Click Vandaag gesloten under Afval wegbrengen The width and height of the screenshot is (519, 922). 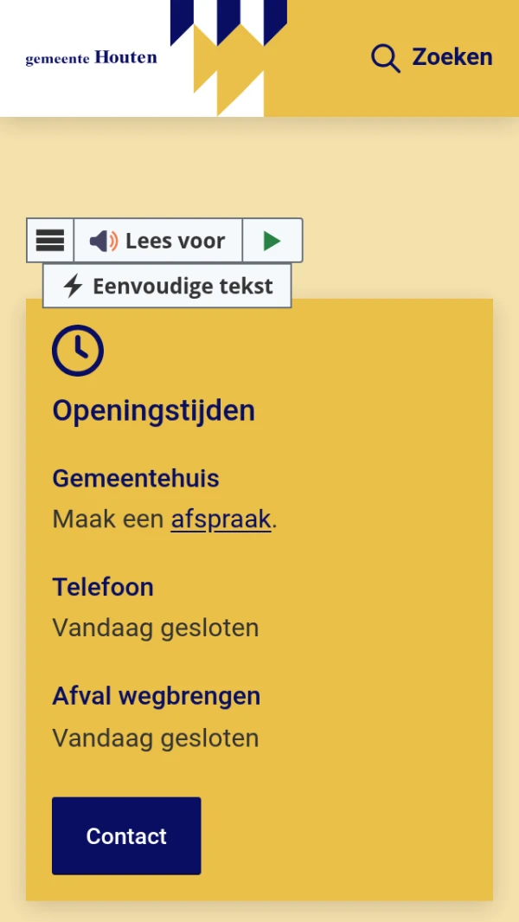click(156, 738)
